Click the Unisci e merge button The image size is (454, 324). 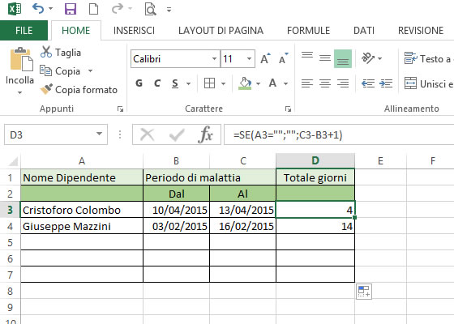pos(429,83)
